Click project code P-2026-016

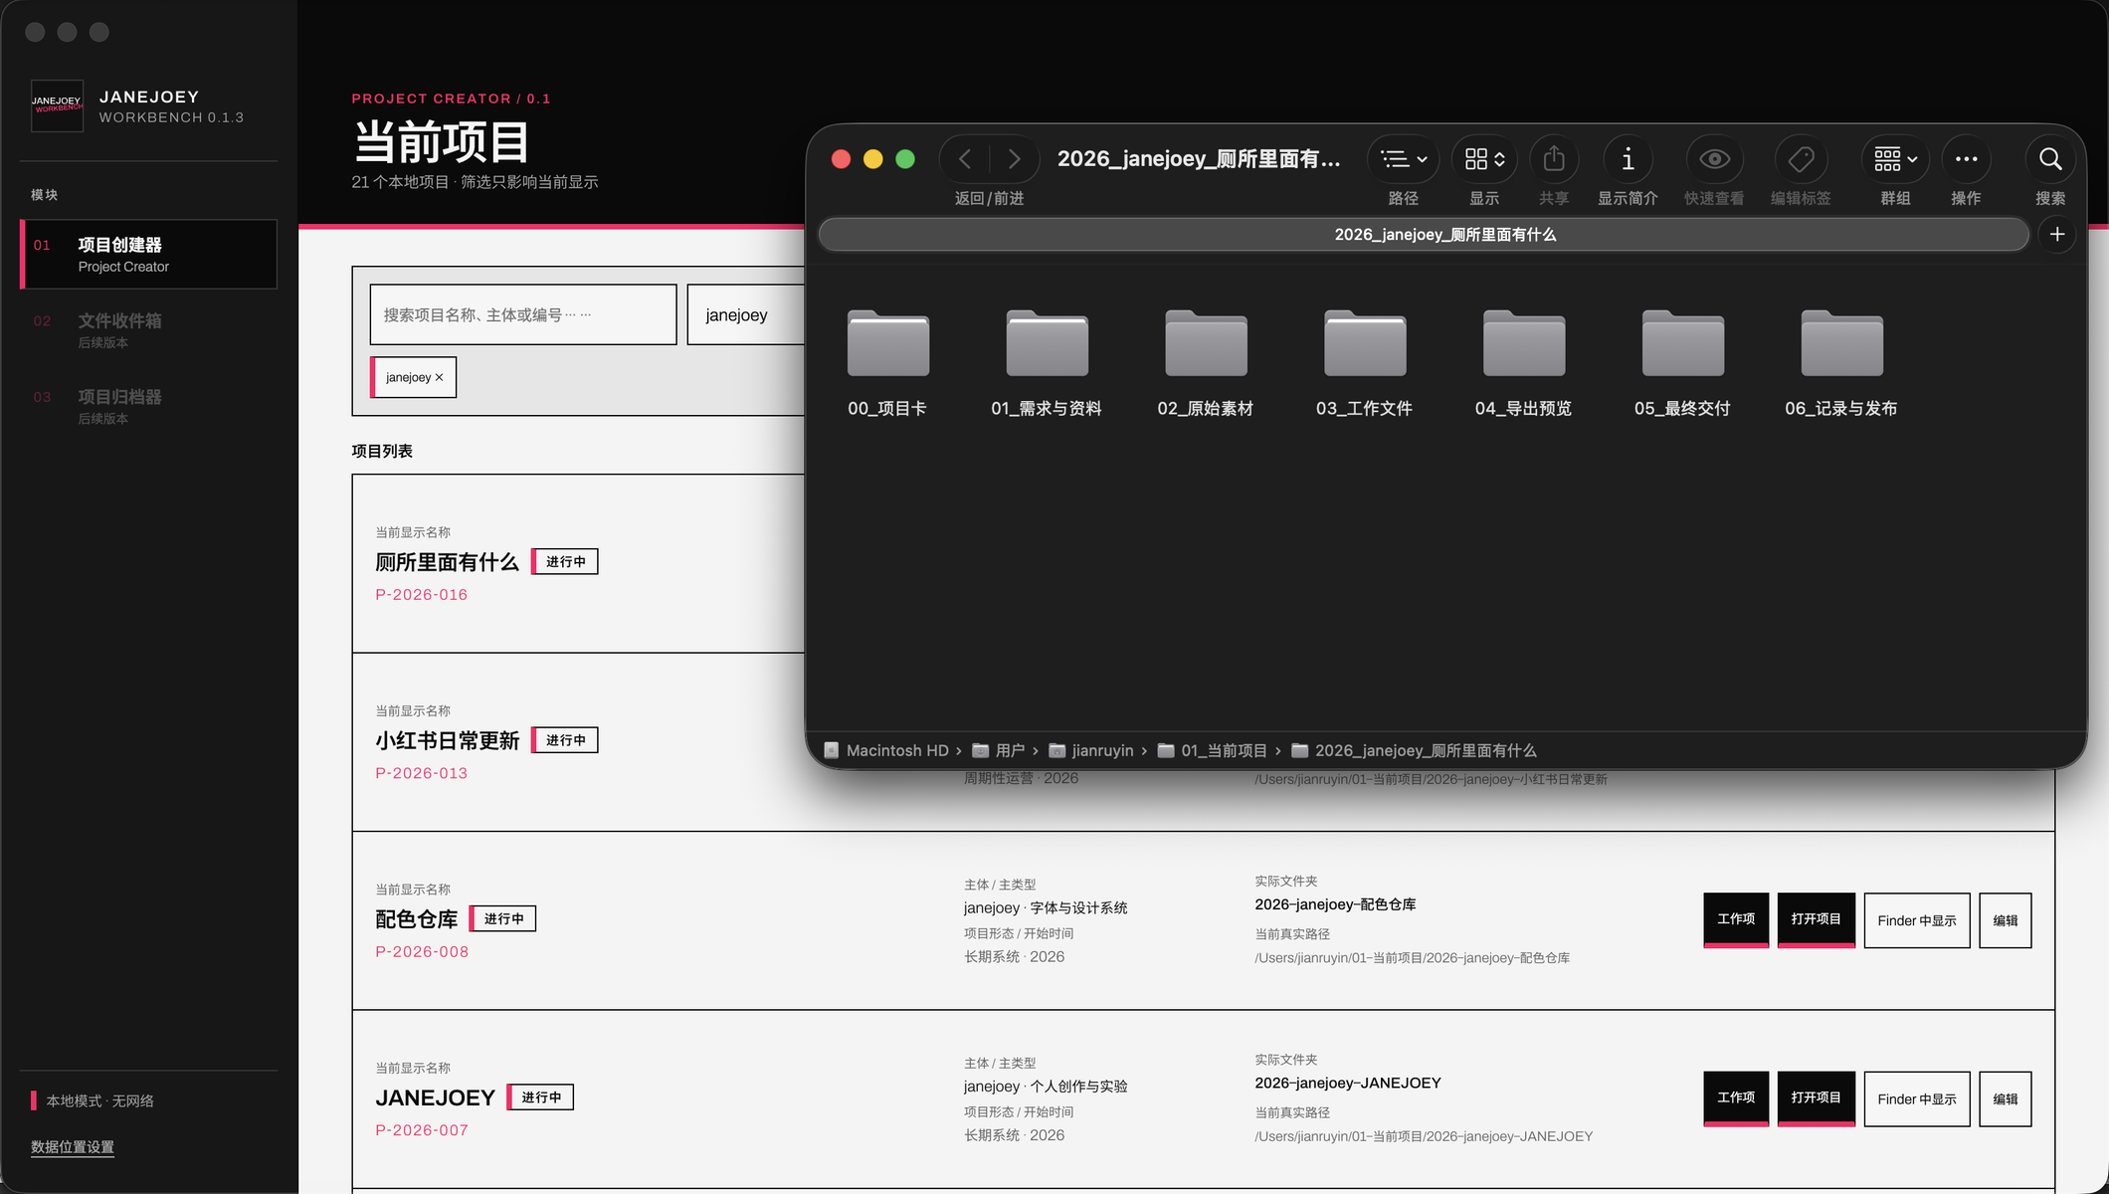[x=421, y=595]
